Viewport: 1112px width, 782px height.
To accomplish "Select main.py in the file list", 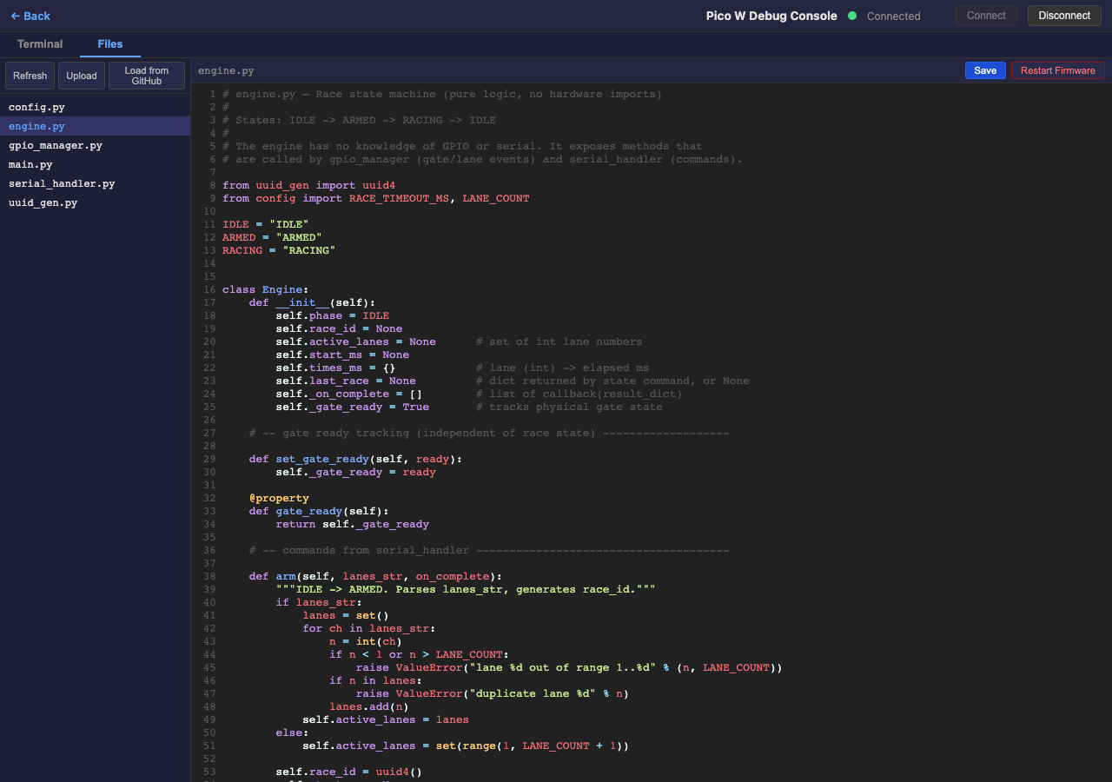I will tap(30, 164).
